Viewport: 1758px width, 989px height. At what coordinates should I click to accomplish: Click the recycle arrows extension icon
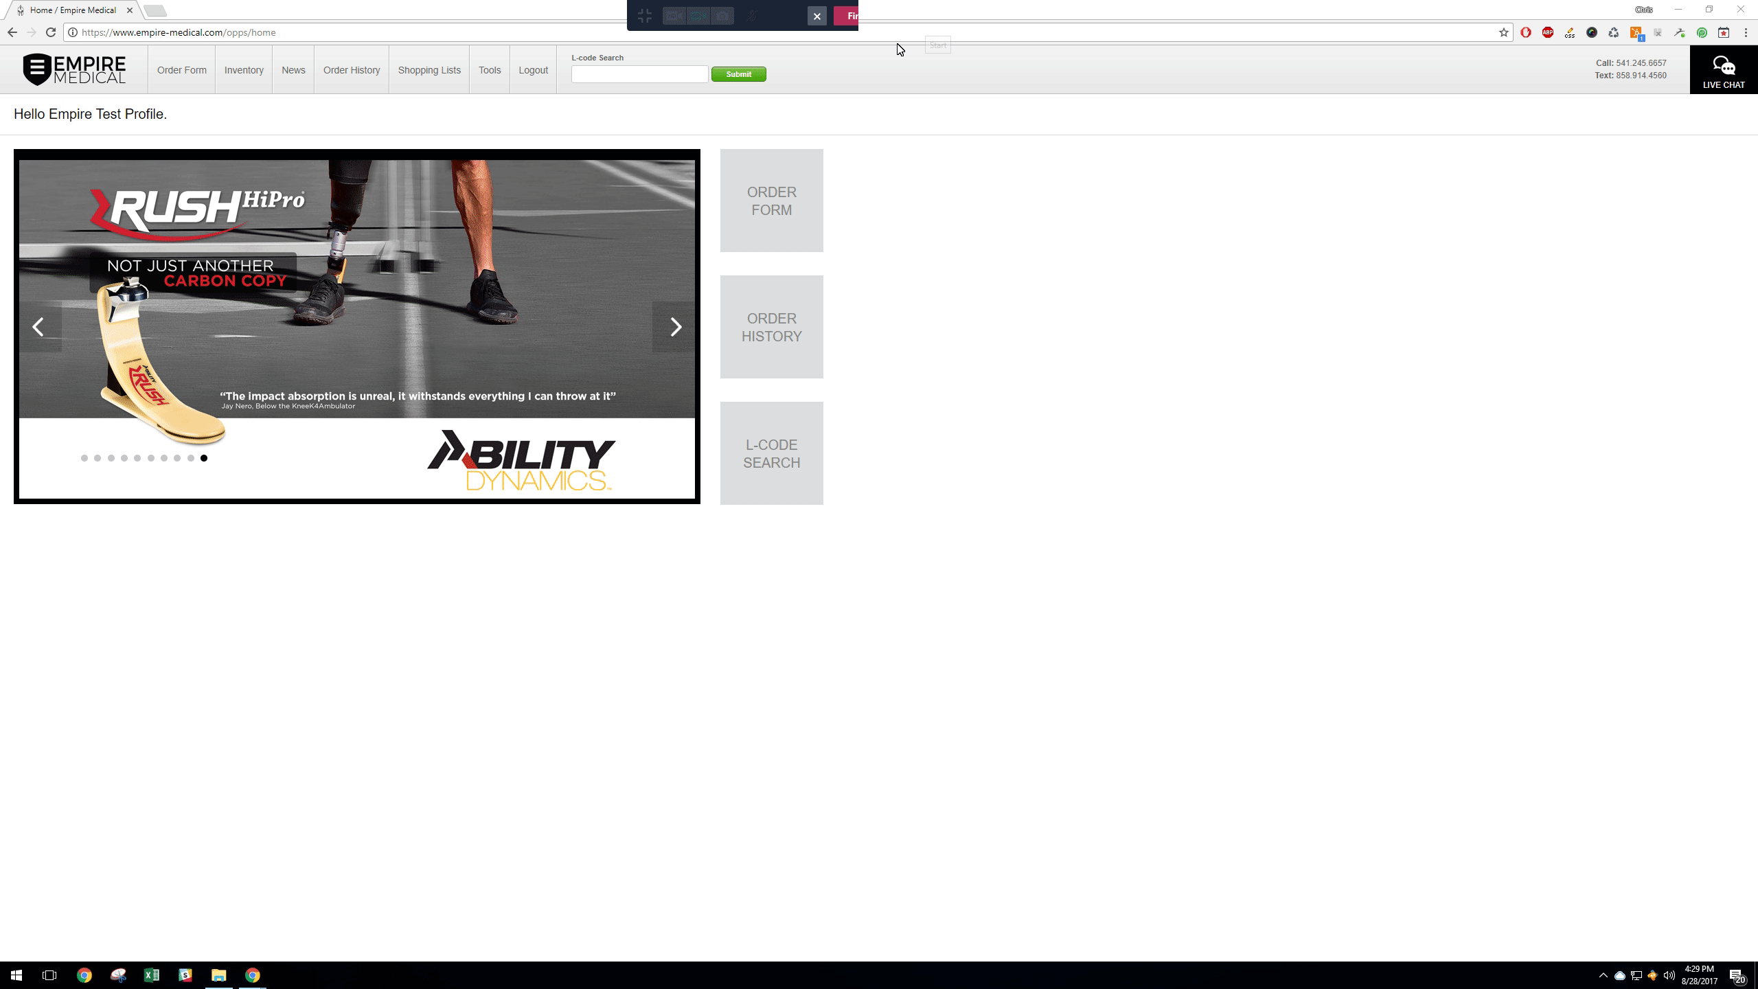click(x=1614, y=32)
